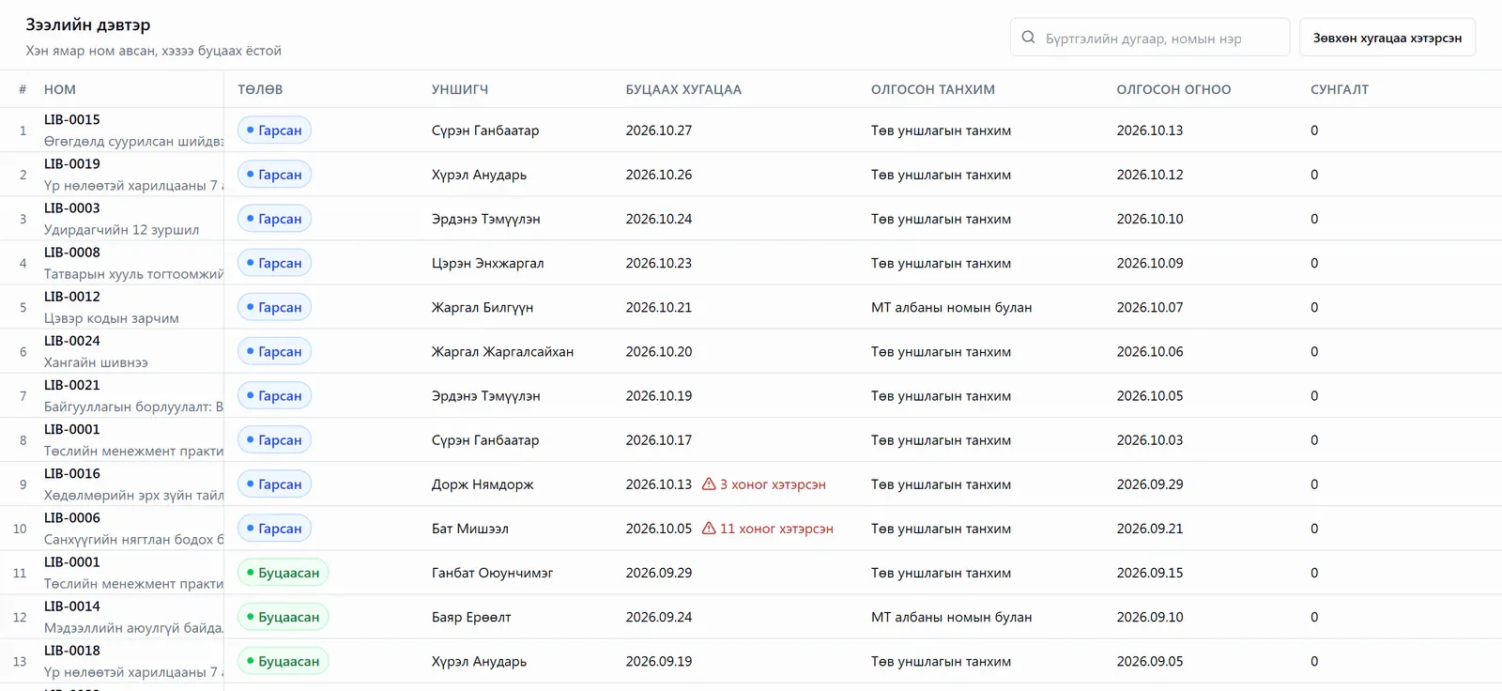
Task: Click issue date 2026.09.29
Action: coord(1150,484)
